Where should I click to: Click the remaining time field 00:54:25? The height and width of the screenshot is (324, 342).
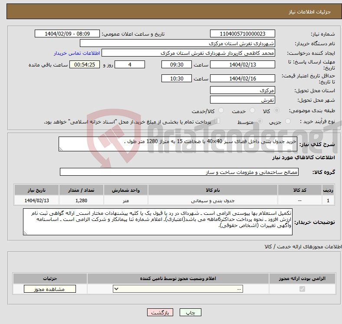(85, 64)
